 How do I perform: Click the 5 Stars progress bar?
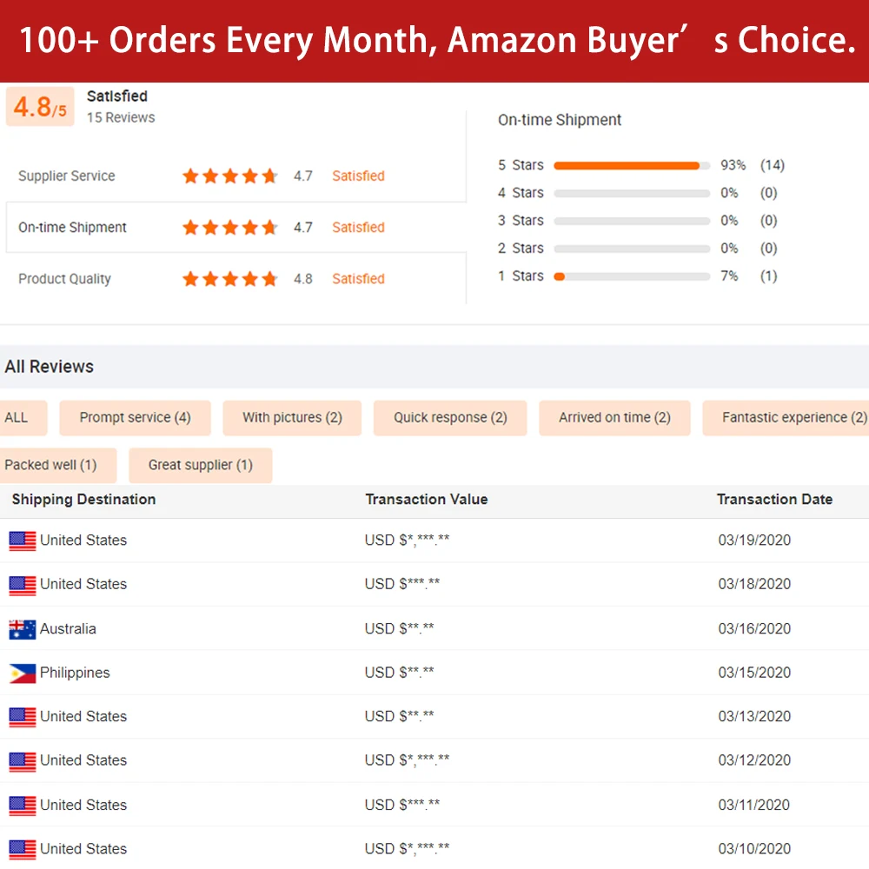[632, 165]
